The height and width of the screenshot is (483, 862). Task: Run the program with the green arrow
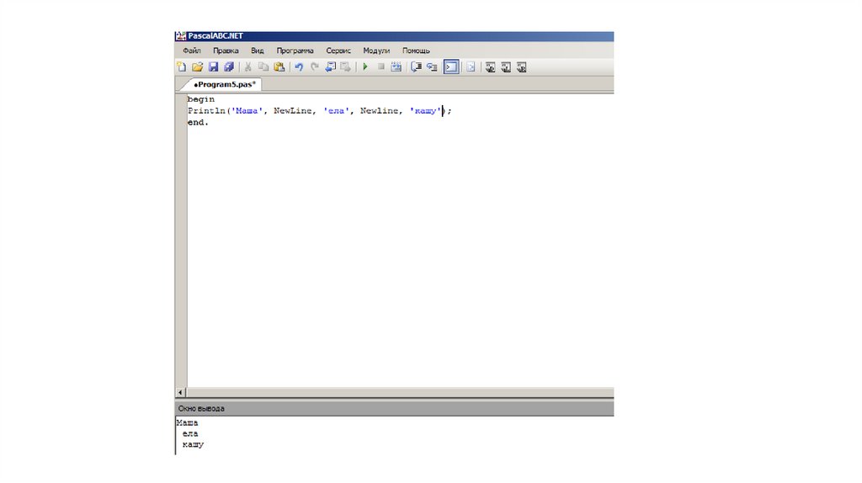click(x=365, y=67)
